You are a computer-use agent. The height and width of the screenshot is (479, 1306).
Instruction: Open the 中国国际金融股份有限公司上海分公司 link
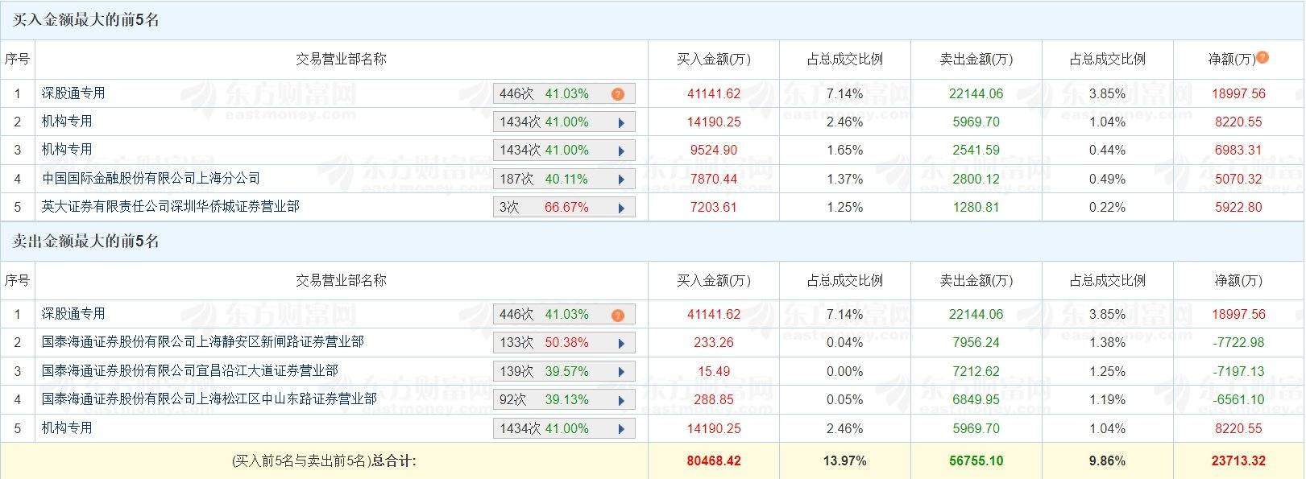151,178
